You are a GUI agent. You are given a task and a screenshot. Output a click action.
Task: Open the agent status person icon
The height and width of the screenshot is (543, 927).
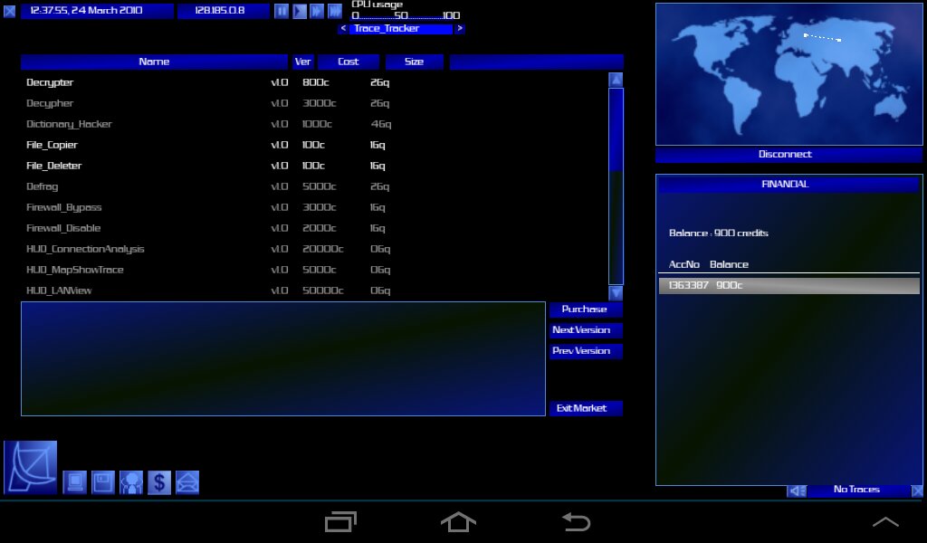pyautogui.click(x=131, y=482)
